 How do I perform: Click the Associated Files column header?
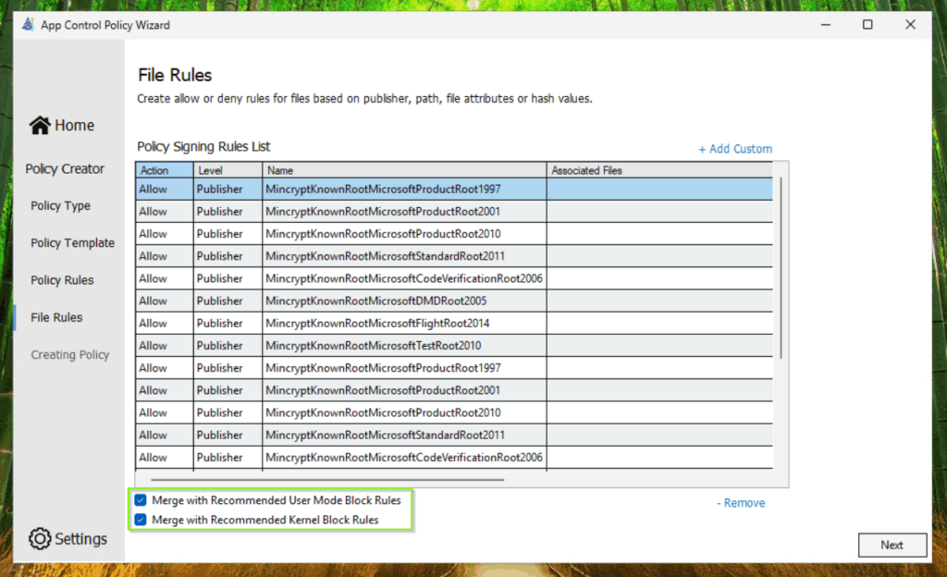[658, 170]
